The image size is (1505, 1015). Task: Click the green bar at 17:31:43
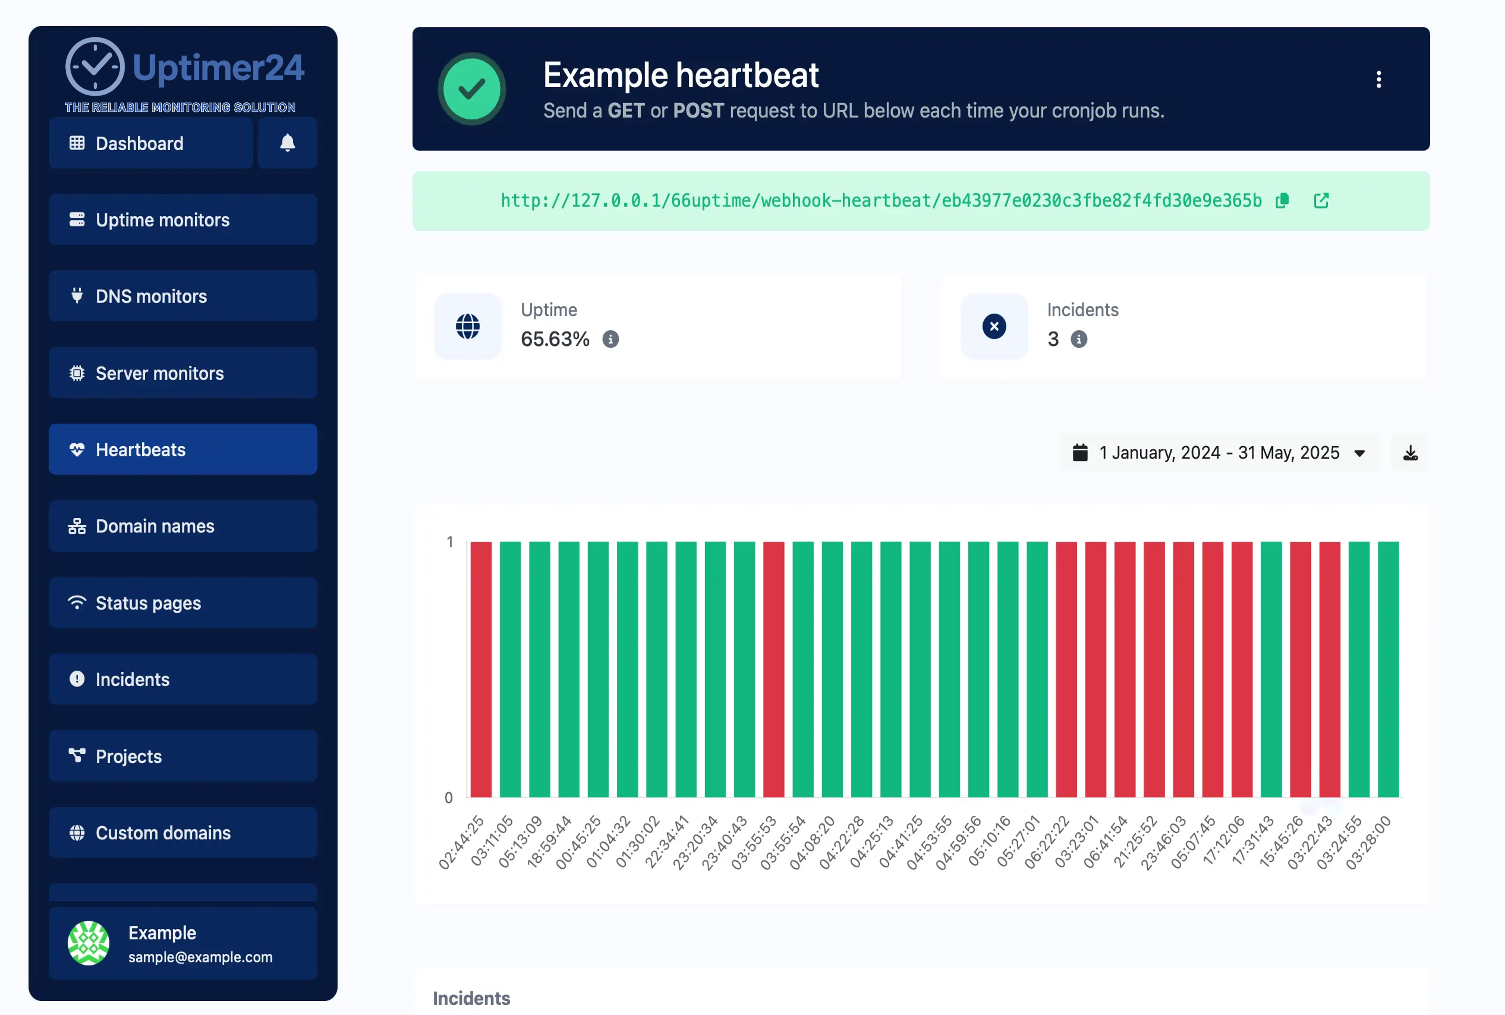pyautogui.click(x=1271, y=669)
